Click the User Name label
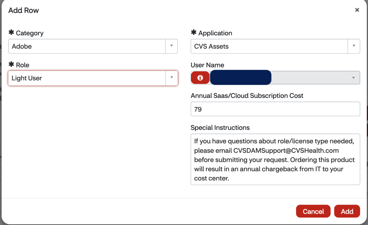Screen dimensions: 368x225 tap(207, 65)
